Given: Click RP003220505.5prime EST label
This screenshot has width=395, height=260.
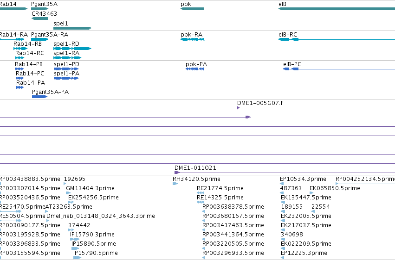Looking at the screenshot, I should pos(233,244).
